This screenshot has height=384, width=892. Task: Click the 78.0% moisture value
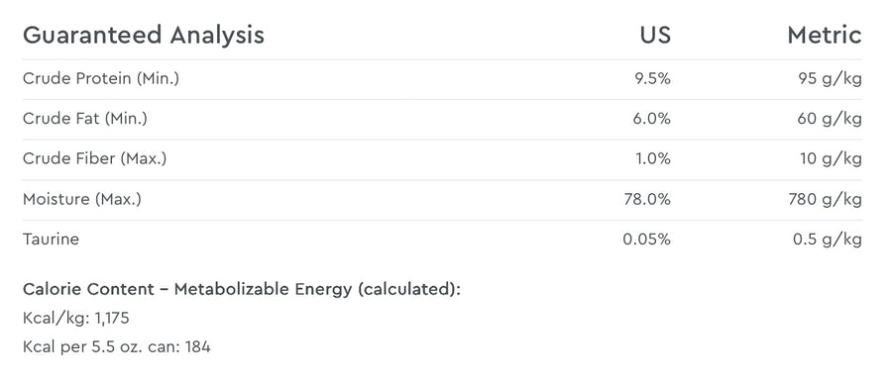[x=647, y=199]
